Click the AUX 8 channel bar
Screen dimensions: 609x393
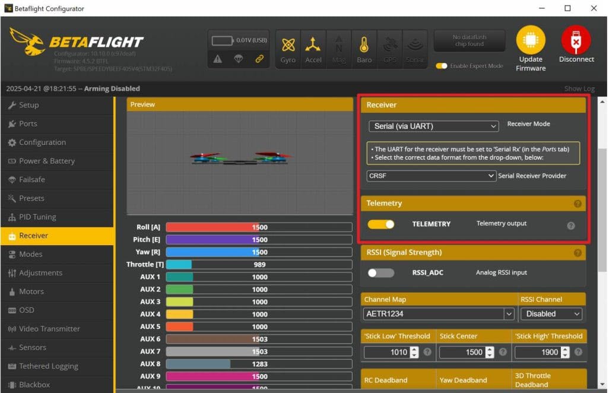[x=259, y=364]
